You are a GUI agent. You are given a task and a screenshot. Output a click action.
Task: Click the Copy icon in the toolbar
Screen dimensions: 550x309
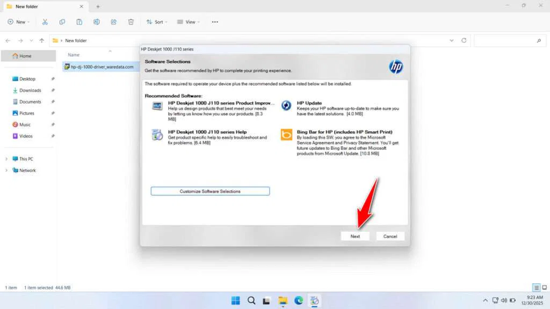(x=62, y=21)
